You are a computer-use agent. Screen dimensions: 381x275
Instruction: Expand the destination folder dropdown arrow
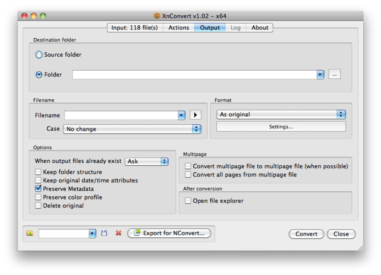tap(320, 75)
